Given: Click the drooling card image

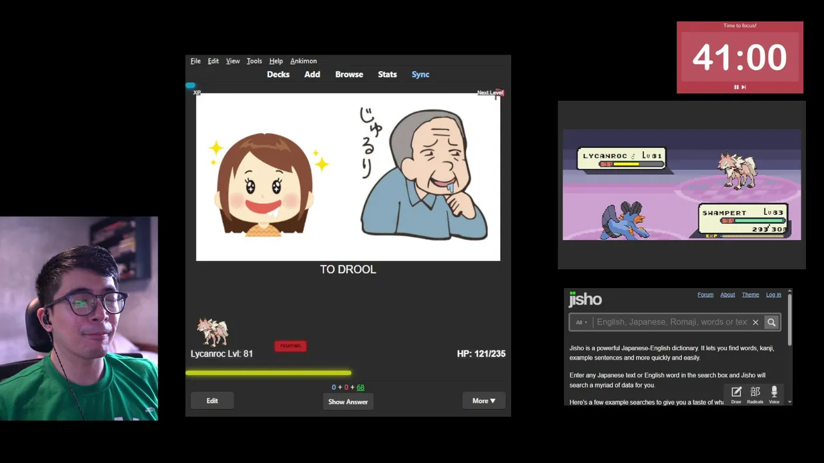Looking at the screenshot, I should tap(348, 177).
